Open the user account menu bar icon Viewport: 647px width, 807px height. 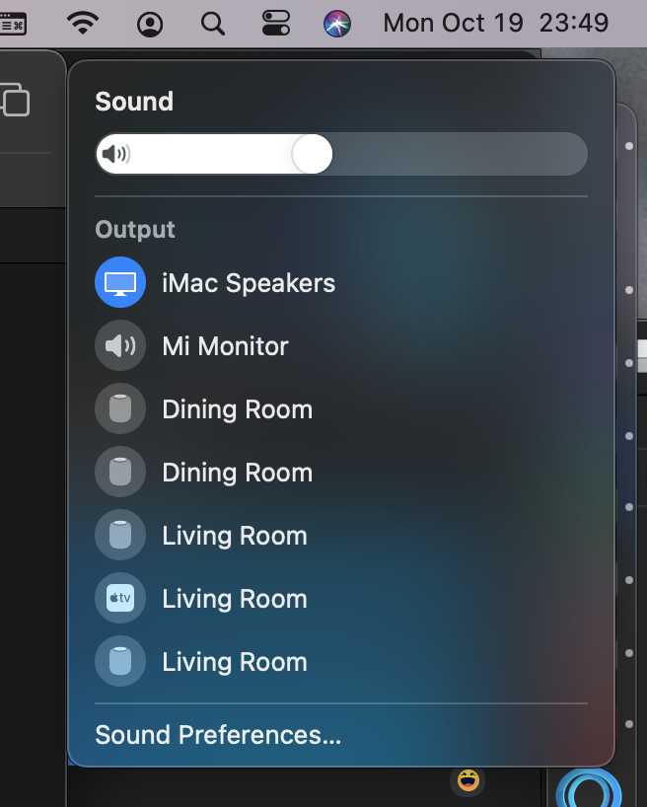(x=150, y=25)
